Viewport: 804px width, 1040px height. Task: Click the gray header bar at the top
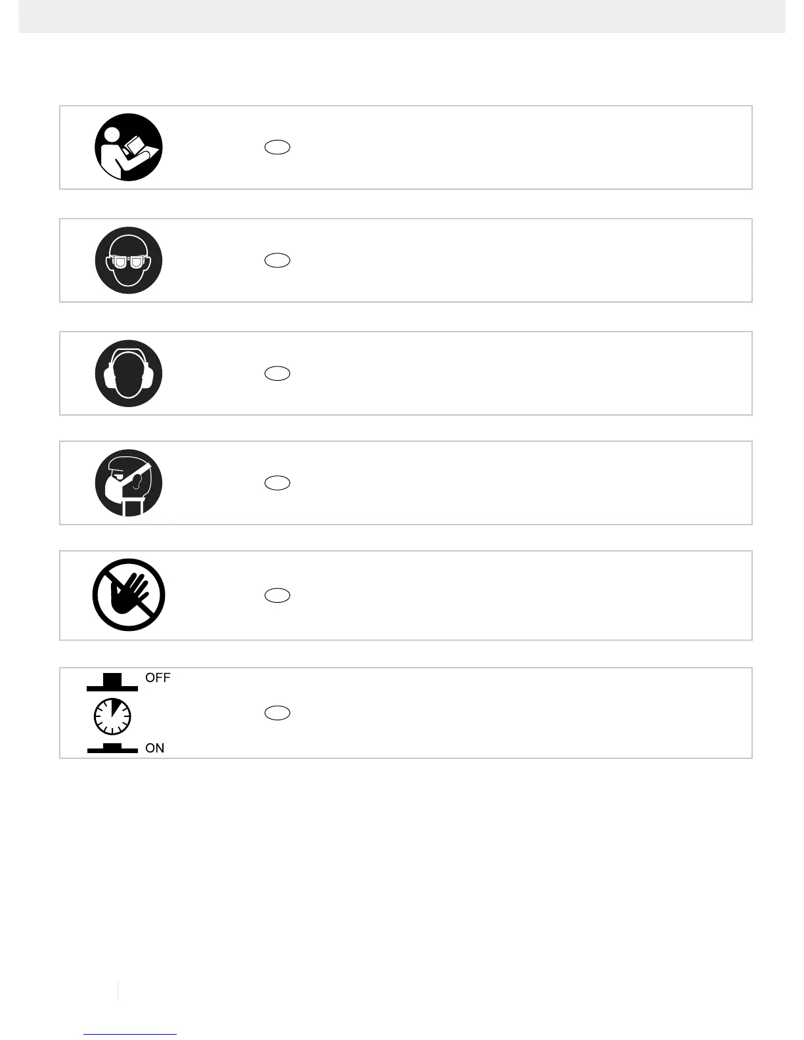tap(401, 16)
